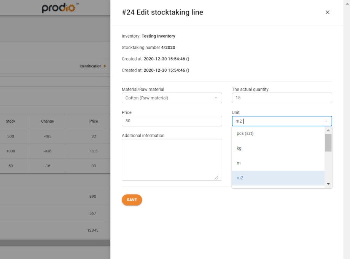Select 'm' unit option
350x259 pixels.
(x=278, y=163)
